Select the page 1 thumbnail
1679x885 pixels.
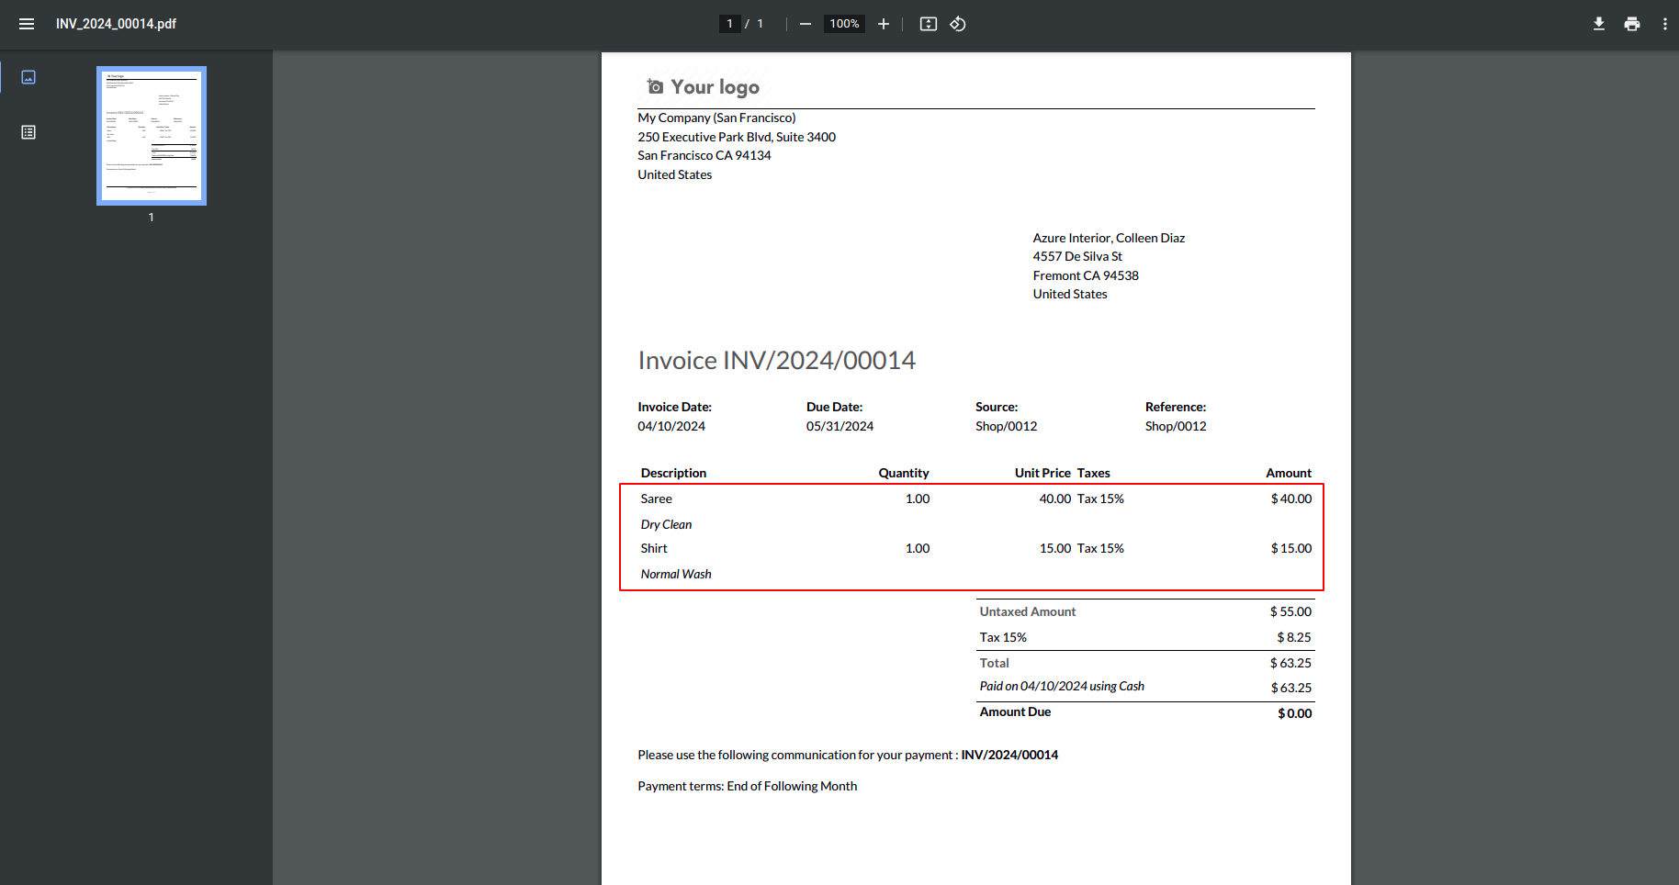152,136
